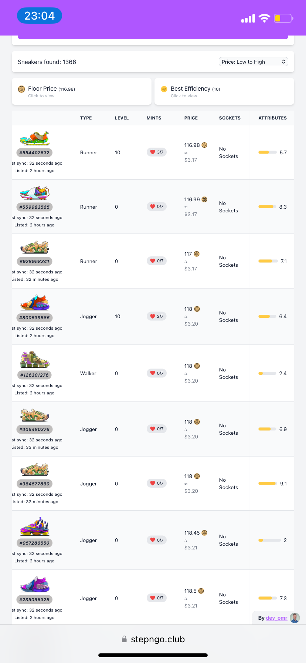
Task: Click the coin icon beside 116.99 price
Action: [205, 199]
